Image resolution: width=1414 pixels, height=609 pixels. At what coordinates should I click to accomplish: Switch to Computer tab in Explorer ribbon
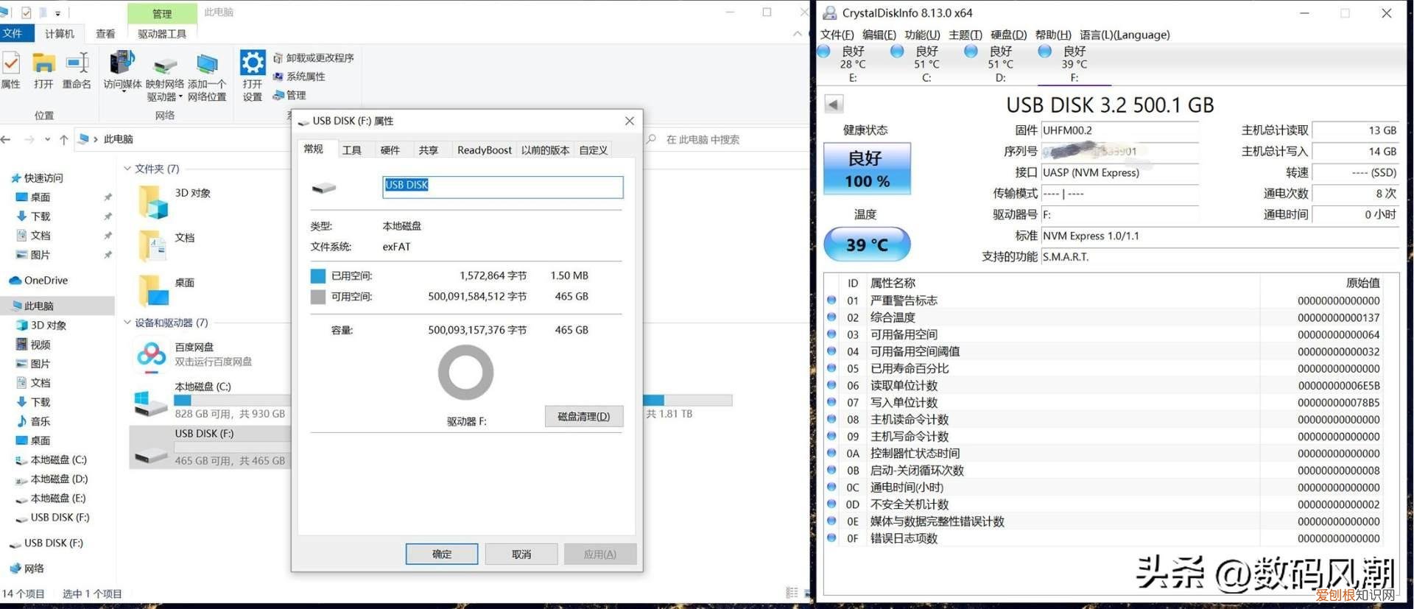(60, 34)
